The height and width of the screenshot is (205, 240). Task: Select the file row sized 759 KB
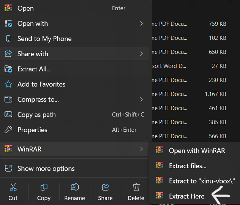point(196,24)
